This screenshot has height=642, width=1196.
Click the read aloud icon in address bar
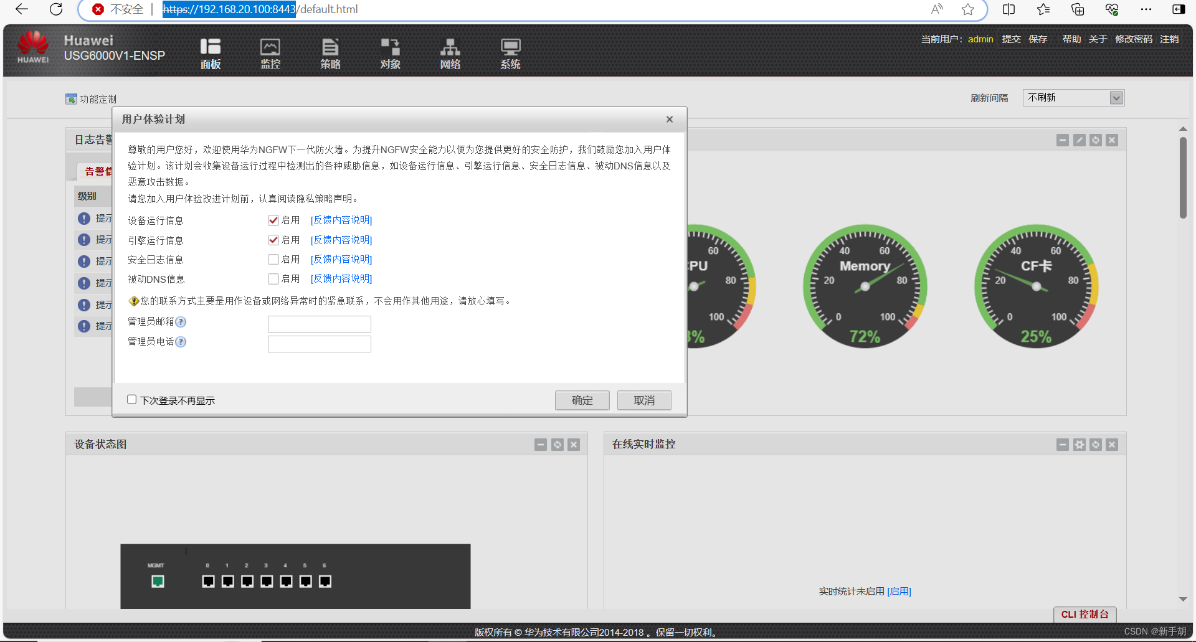937,9
